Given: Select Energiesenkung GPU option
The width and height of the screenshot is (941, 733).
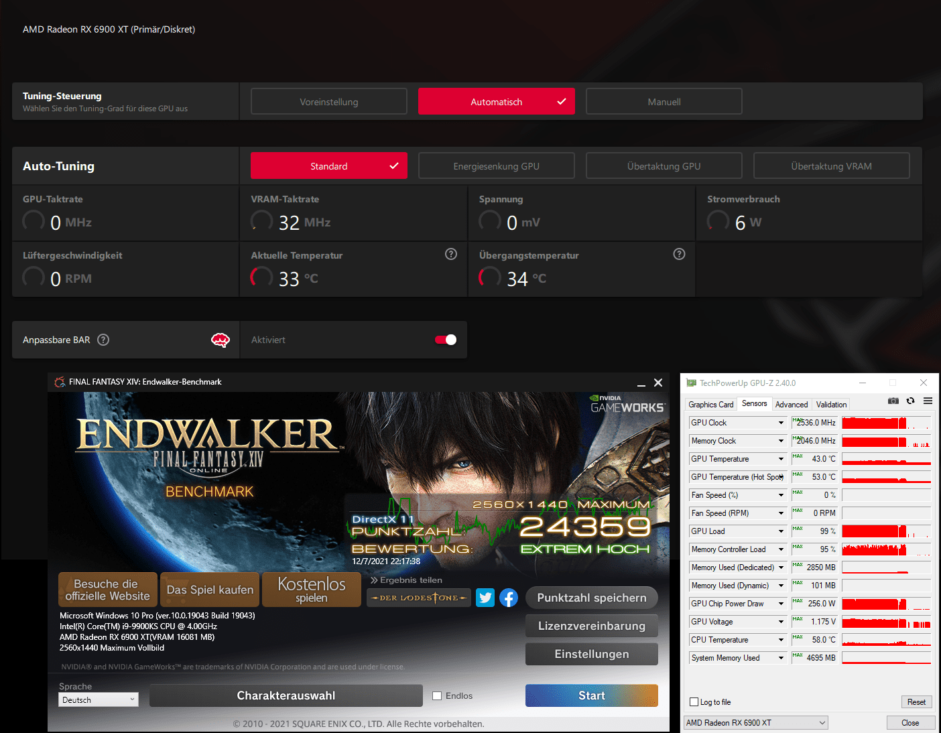Looking at the screenshot, I should [x=497, y=166].
